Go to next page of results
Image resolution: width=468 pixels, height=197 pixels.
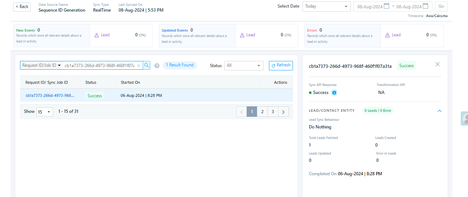(x=283, y=112)
